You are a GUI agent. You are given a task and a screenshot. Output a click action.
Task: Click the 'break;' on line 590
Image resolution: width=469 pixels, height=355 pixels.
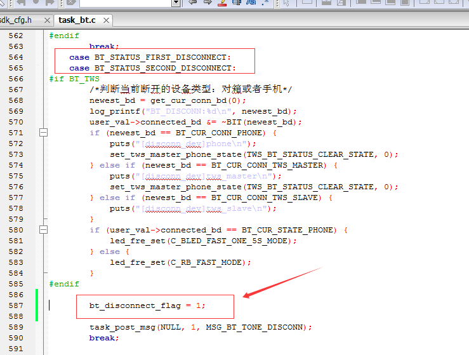pyautogui.click(x=104, y=338)
